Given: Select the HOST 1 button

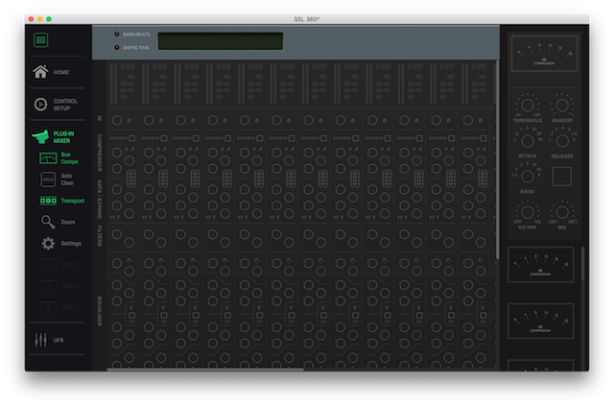Looking at the screenshot, I should (59, 265).
